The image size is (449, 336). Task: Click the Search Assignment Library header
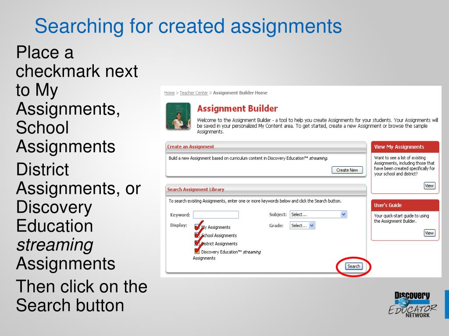pos(266,189)
